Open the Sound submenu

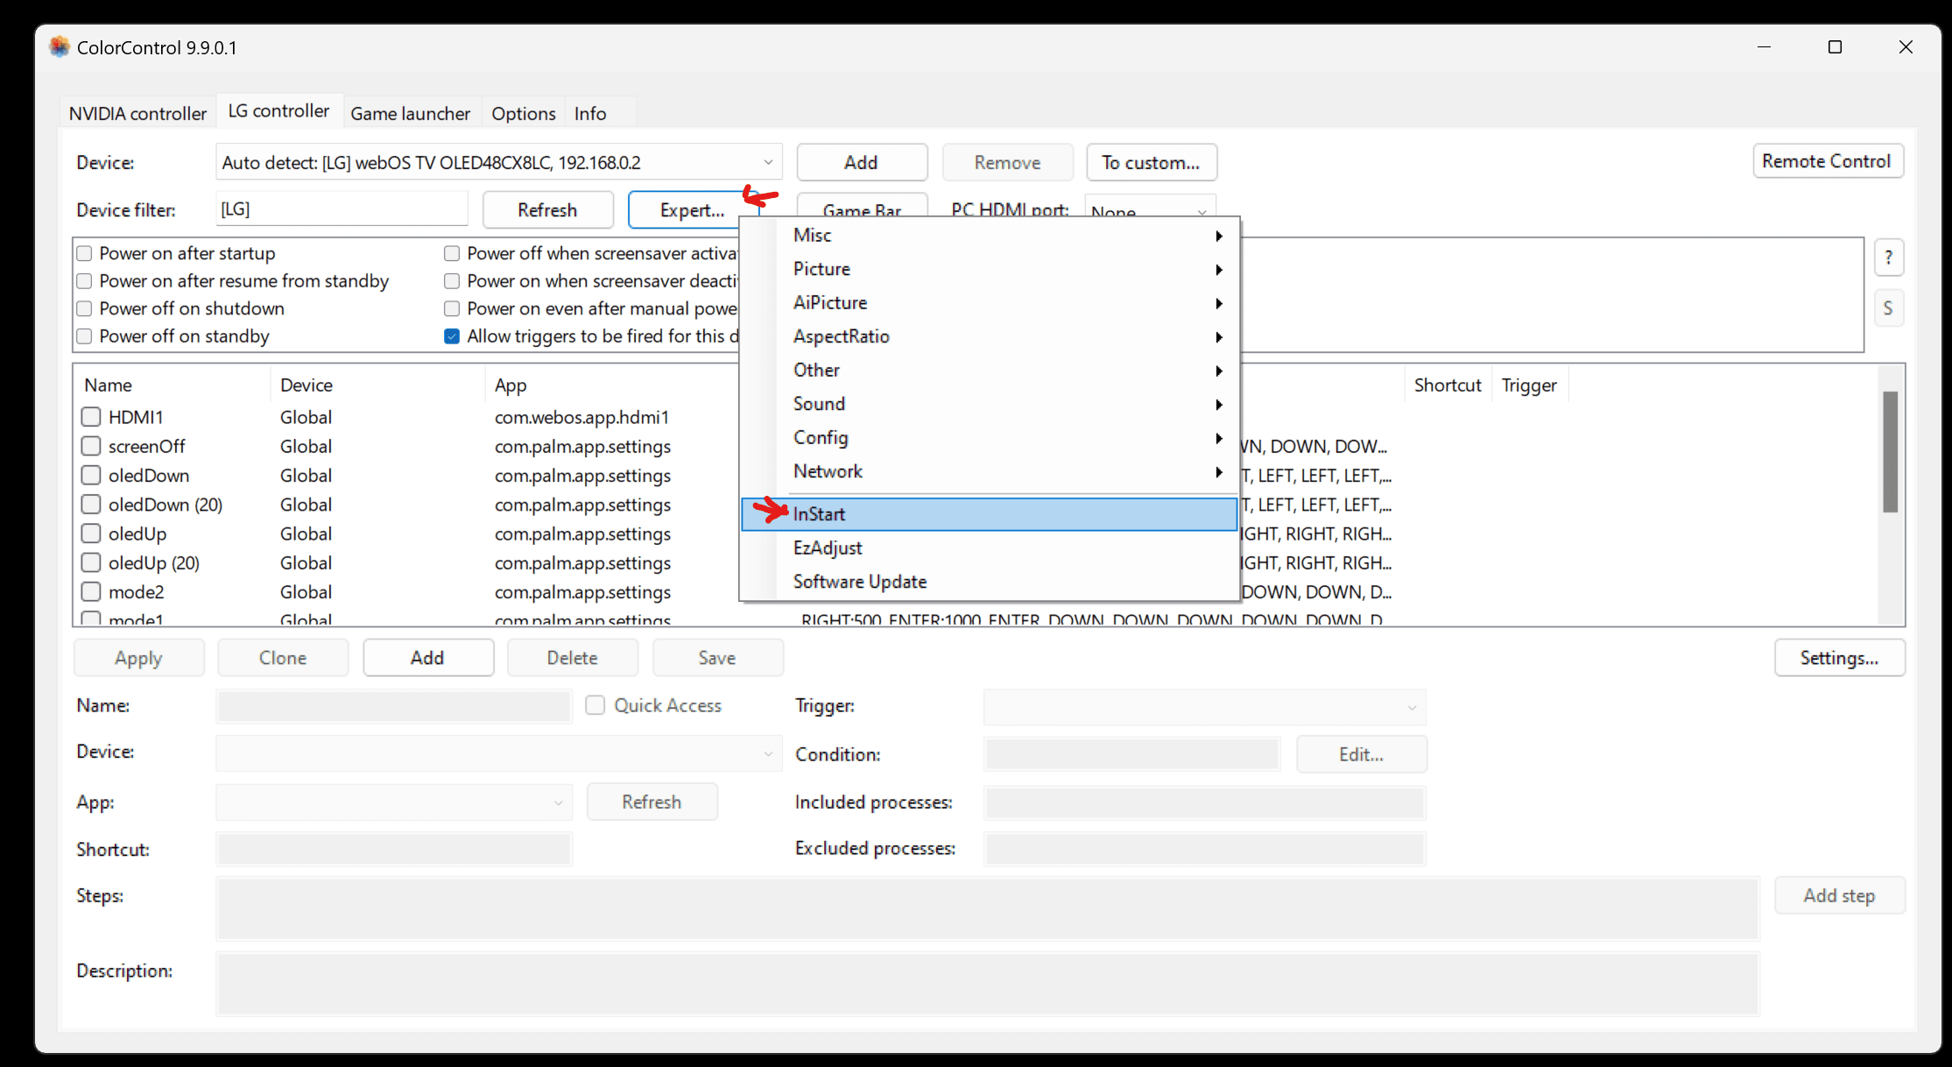[990, 404]
